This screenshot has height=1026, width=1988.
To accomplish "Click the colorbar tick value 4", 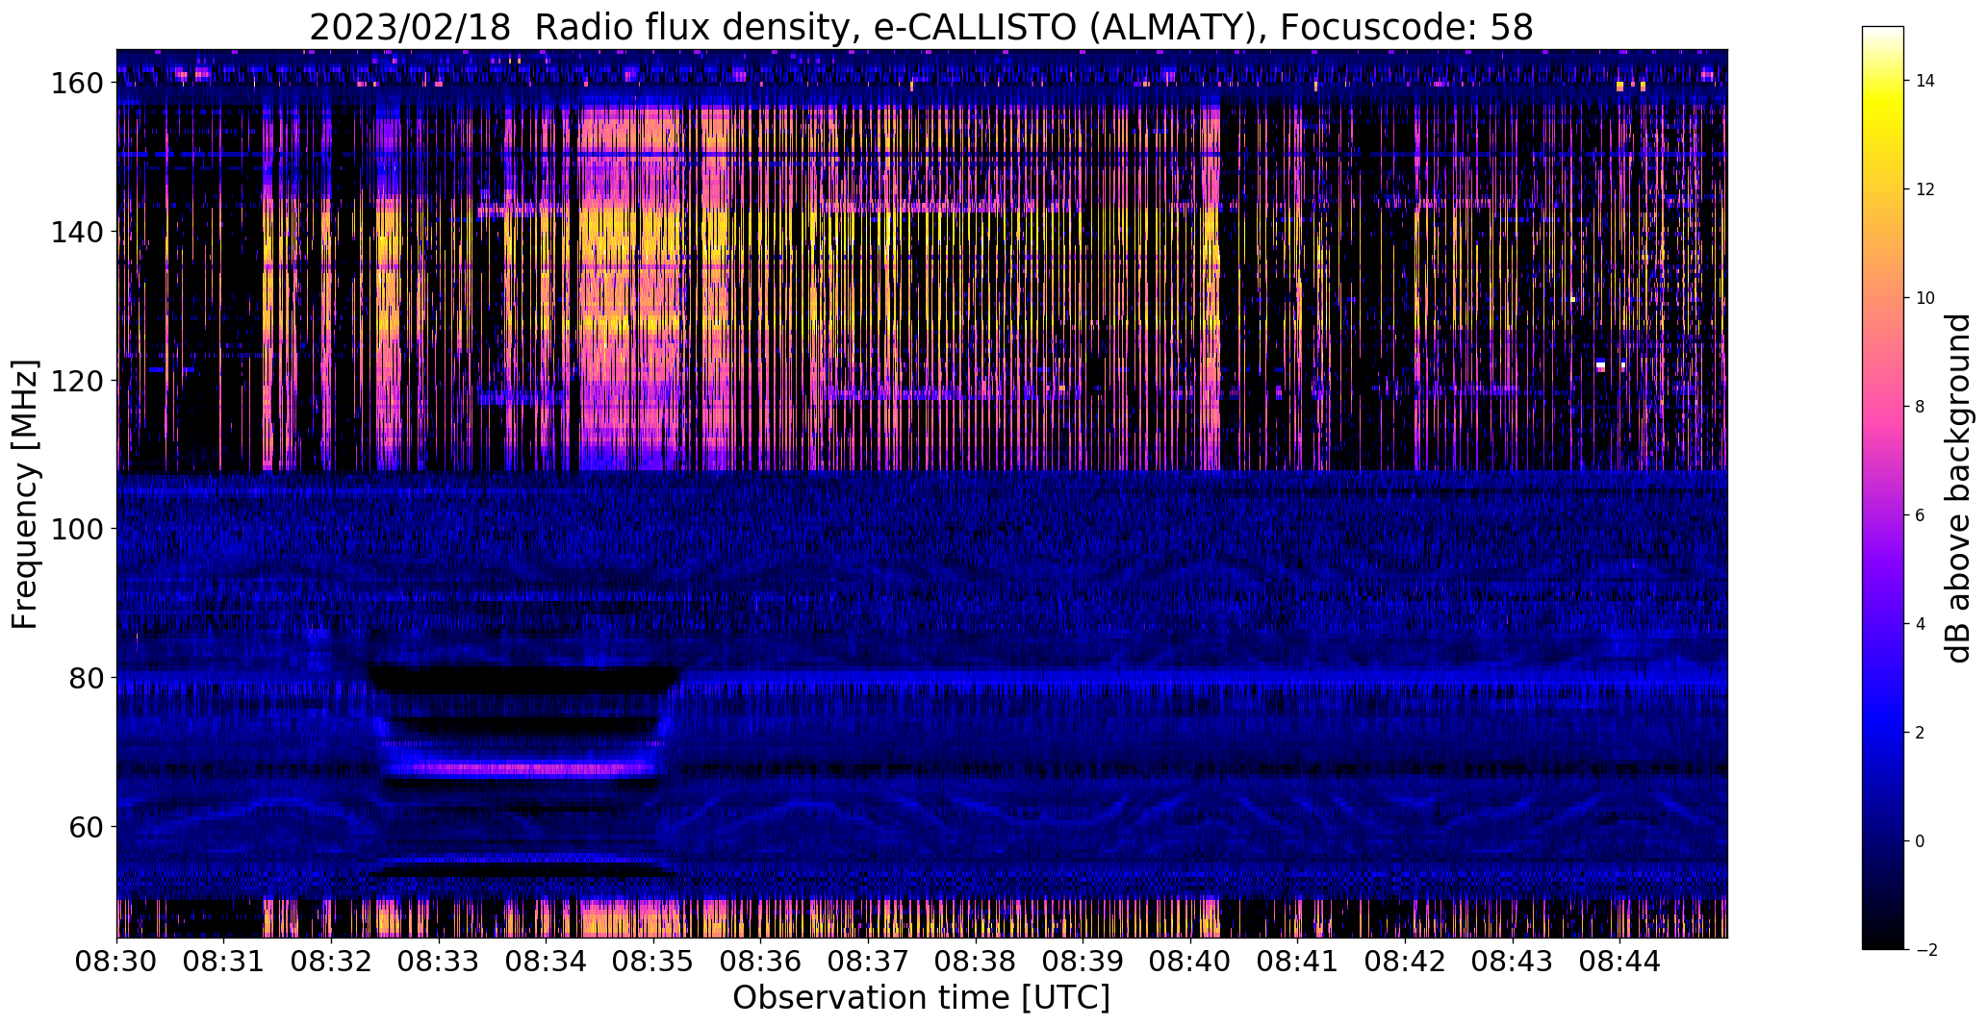I will (x=1920, y=624).
